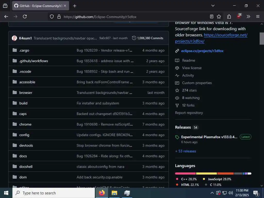Open the .vscode folder
This screenshot has width=264, height=198.
[x=25, y=72]
